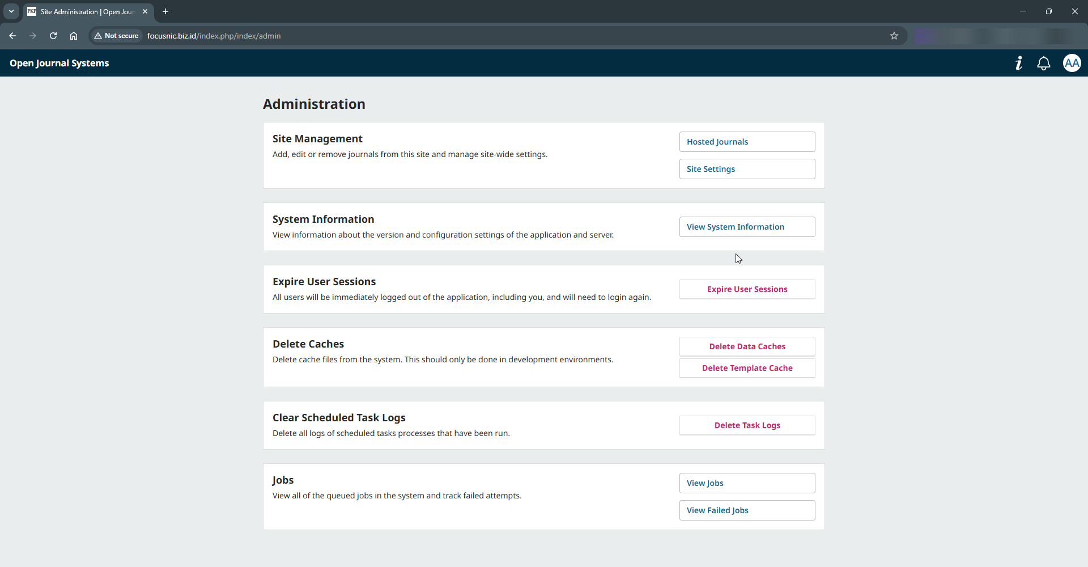The width and height of the screenshot is (1088, 567).
Task: Click the help info icon
Action: pos(1019,63)
